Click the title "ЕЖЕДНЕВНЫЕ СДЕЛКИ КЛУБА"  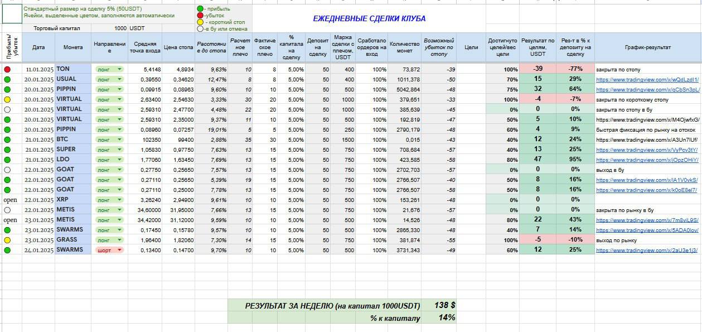(369, 18)
